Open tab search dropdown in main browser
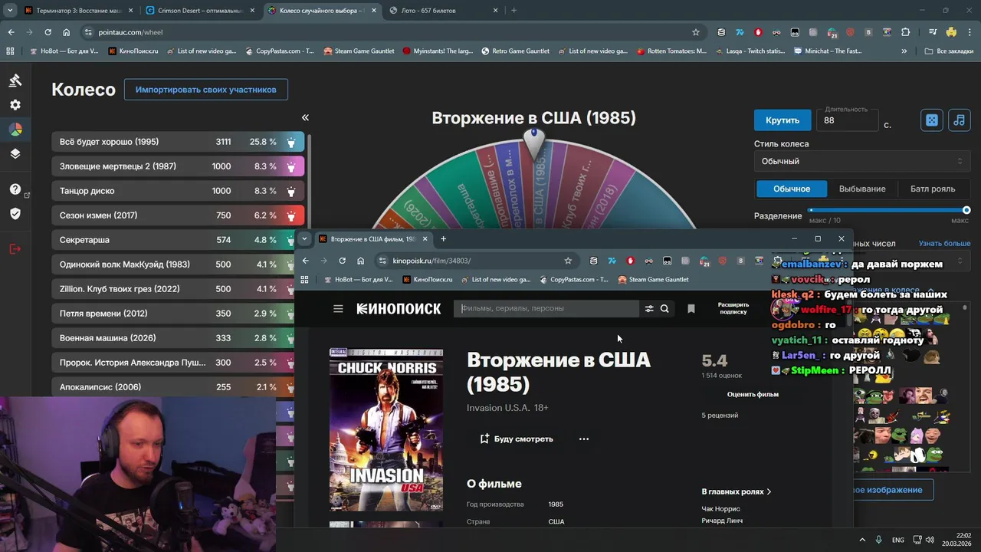Screen dimensions: 981x552 click(x=9, y=11)
